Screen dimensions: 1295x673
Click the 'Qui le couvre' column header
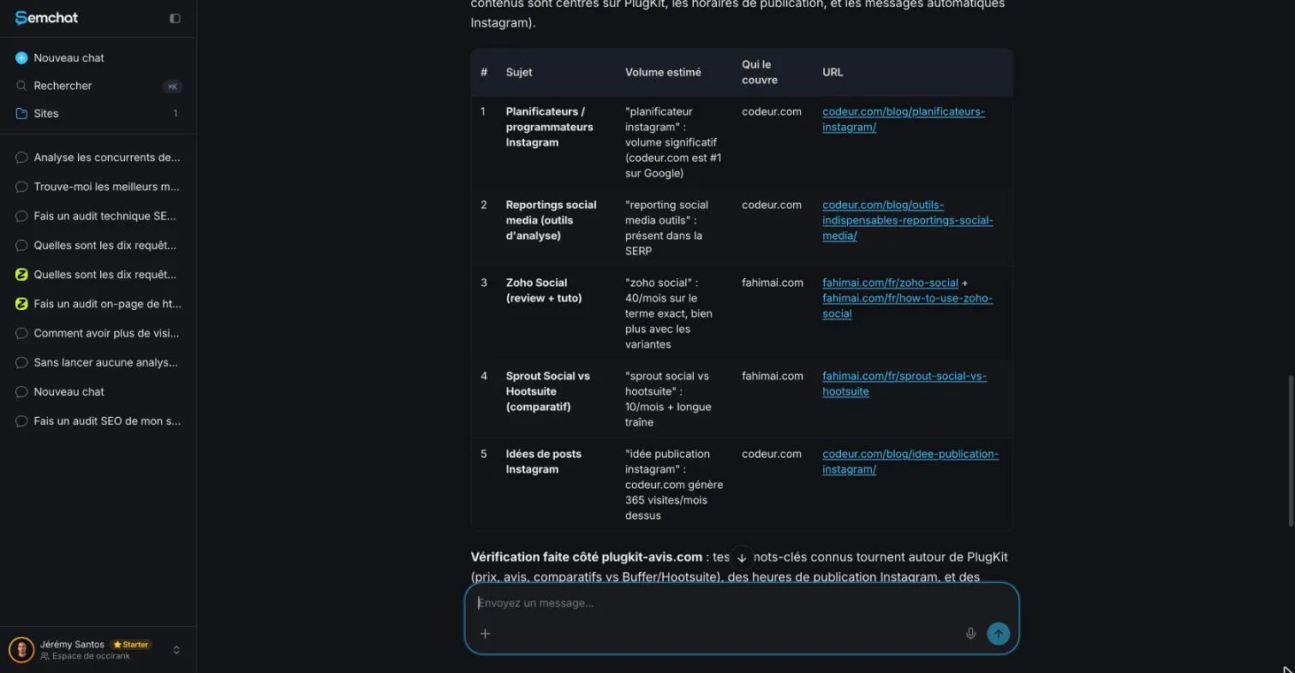pos(760,72)
